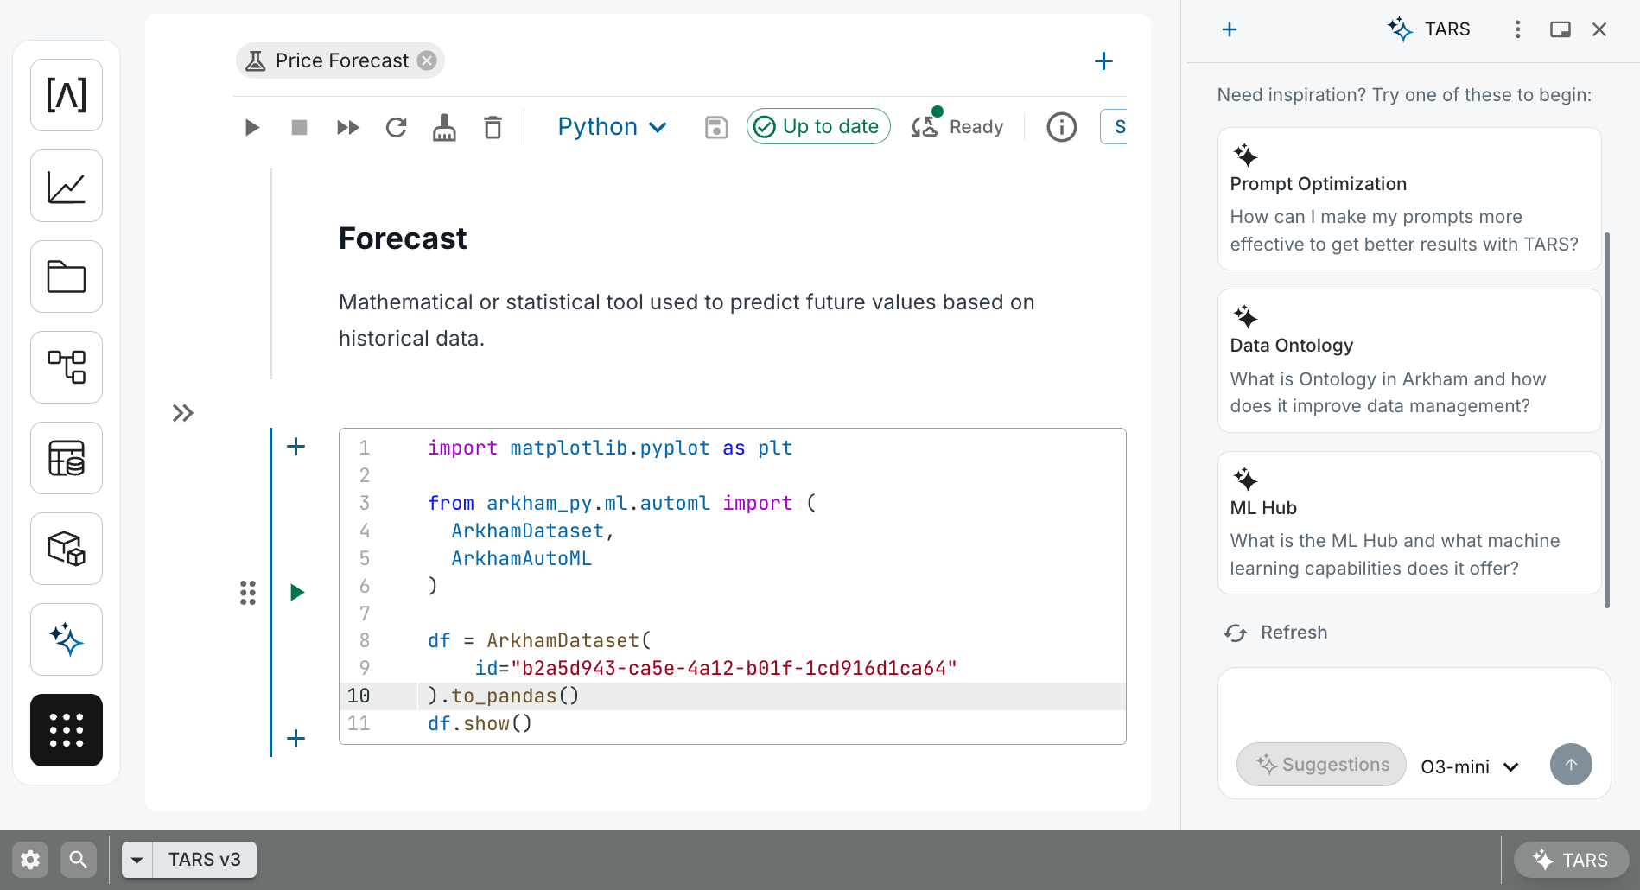Image resolution: width=1640 pixels, height=890 pixels.
Task: Refresh the inspiration suggestions
Action: click(x=1276, y=633)
